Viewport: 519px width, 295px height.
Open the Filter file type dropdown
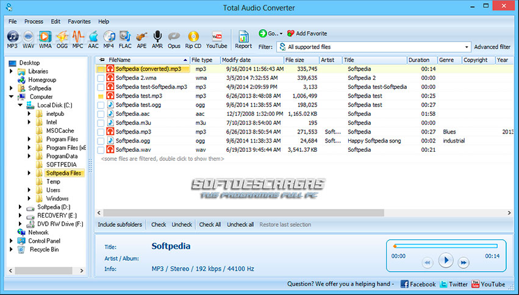(x=467, y=47)
